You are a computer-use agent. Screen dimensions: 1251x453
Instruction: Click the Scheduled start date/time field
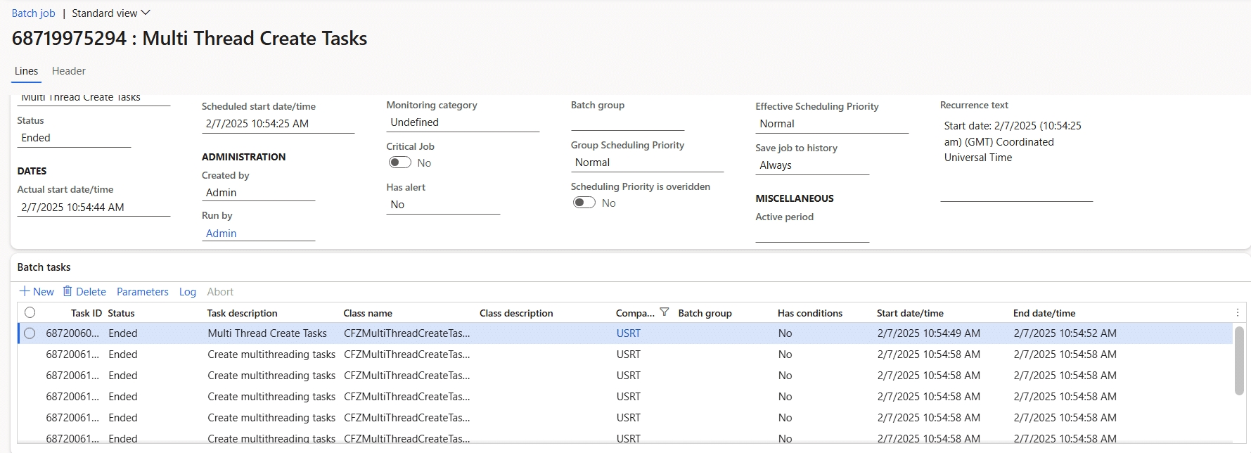[278, 124]
